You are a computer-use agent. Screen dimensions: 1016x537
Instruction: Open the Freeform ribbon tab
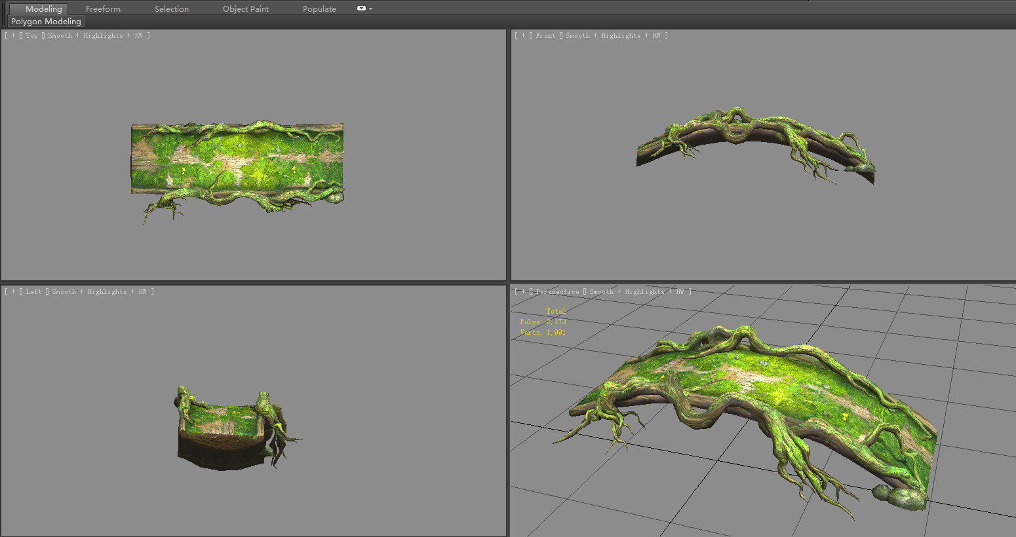point(103,9)
